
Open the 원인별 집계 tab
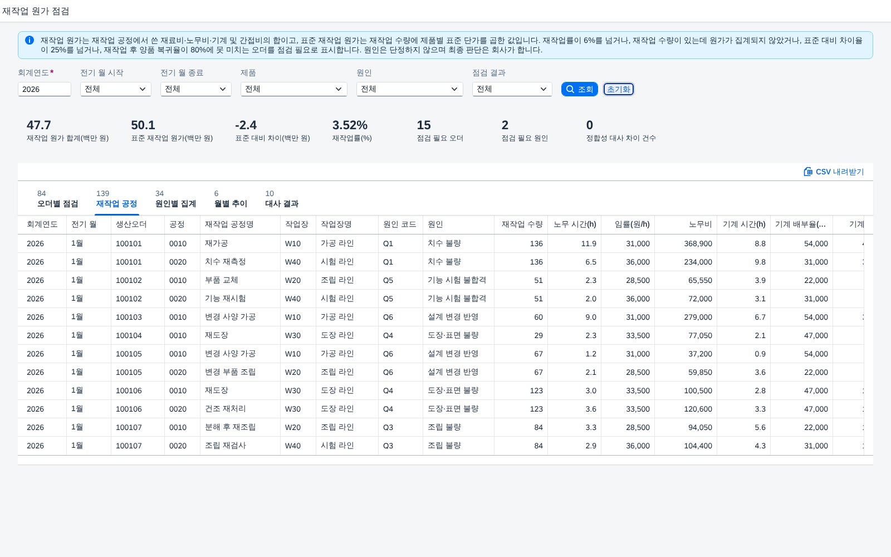click(x=175, y=199)
